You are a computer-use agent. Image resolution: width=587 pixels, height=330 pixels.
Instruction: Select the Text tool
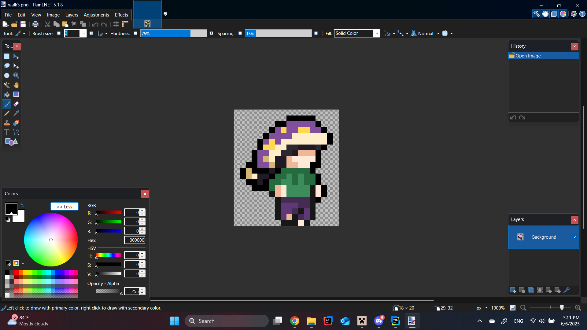[x=7, y=132]
